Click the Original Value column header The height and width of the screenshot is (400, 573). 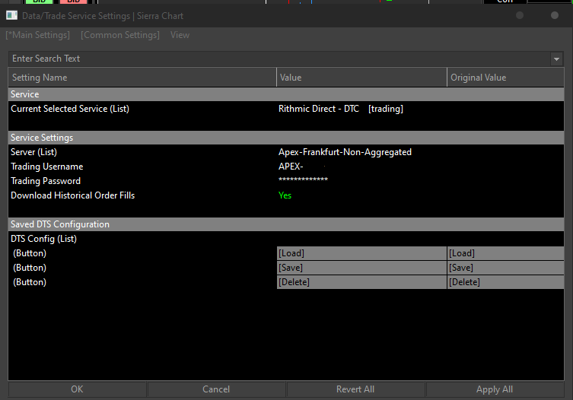[505, 78]
